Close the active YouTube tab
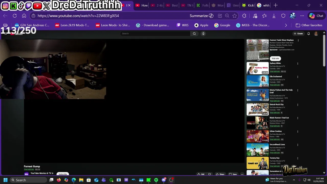Viewport: 327px width, 184px height. click(129, 5)
